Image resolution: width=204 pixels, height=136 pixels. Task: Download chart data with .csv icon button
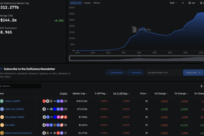(x=192, y=3)
